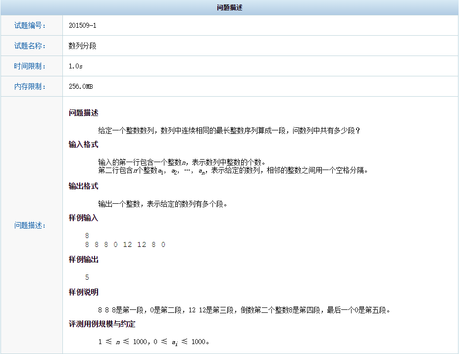Select the memory limit 256.0MB

(80, 86)
